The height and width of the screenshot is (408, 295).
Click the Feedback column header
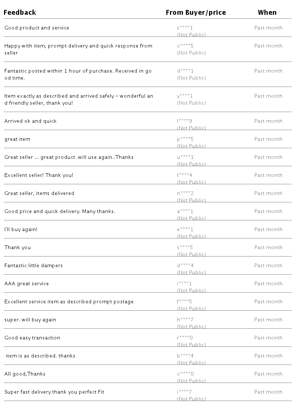tap(20, 13)
